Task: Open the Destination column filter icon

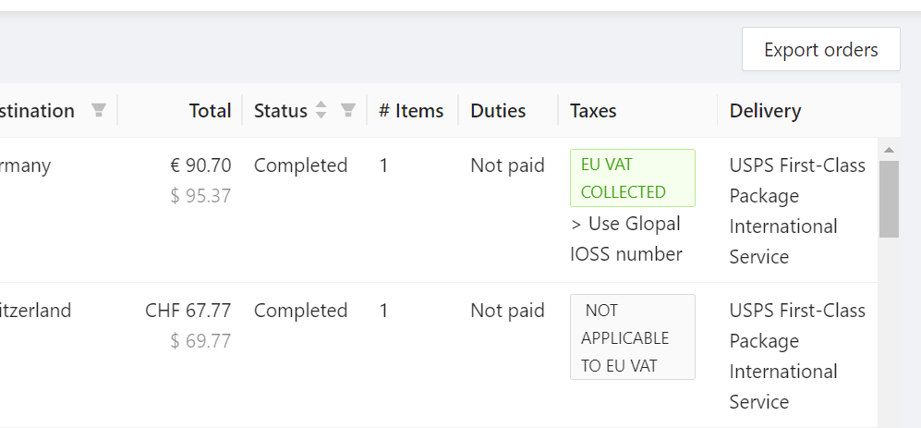Action: pos(99,111)
